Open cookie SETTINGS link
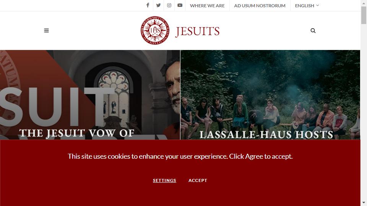This screenshot has height=206, width=367. point(164,180)
